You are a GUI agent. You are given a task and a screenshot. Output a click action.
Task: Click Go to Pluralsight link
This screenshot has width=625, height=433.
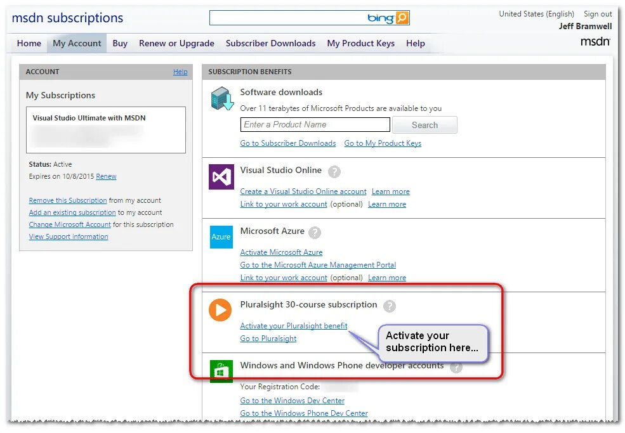click(268, 339)
